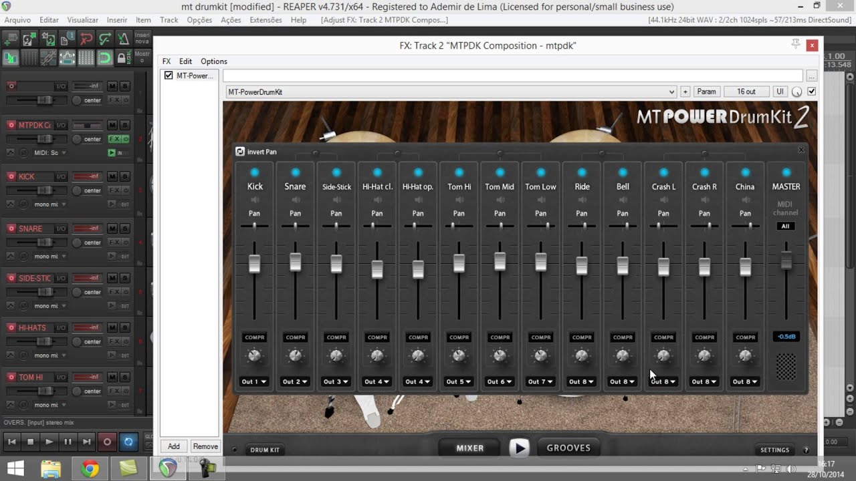Viewport: 856px width, 481px height.
Task: Click the speaker icon under China
Action: click(745, 200)
